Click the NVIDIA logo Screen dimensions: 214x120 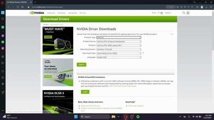(37, 13)
